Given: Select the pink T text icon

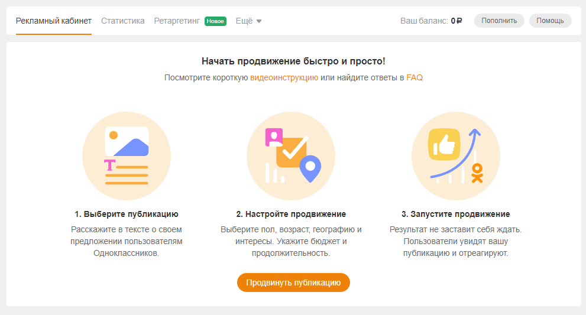Looking at the screenshot, I should tap(109, 165).
